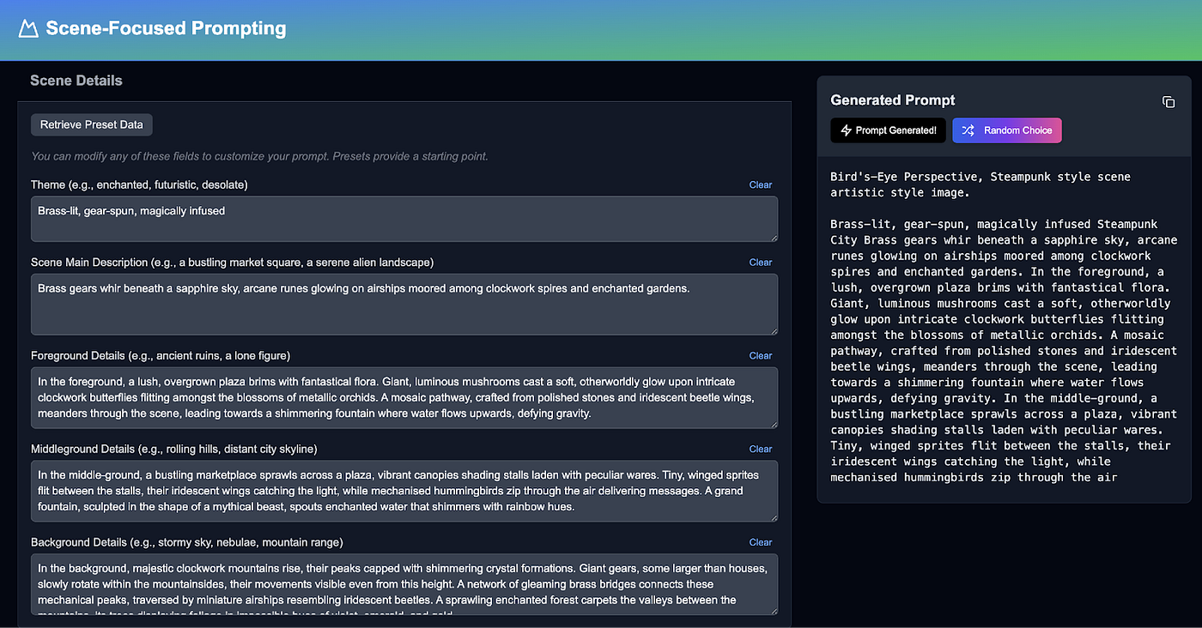This screenshot has width=1202, height=628.
Task: Click the generated prompt output text
Action: (x=1002, y=326)
